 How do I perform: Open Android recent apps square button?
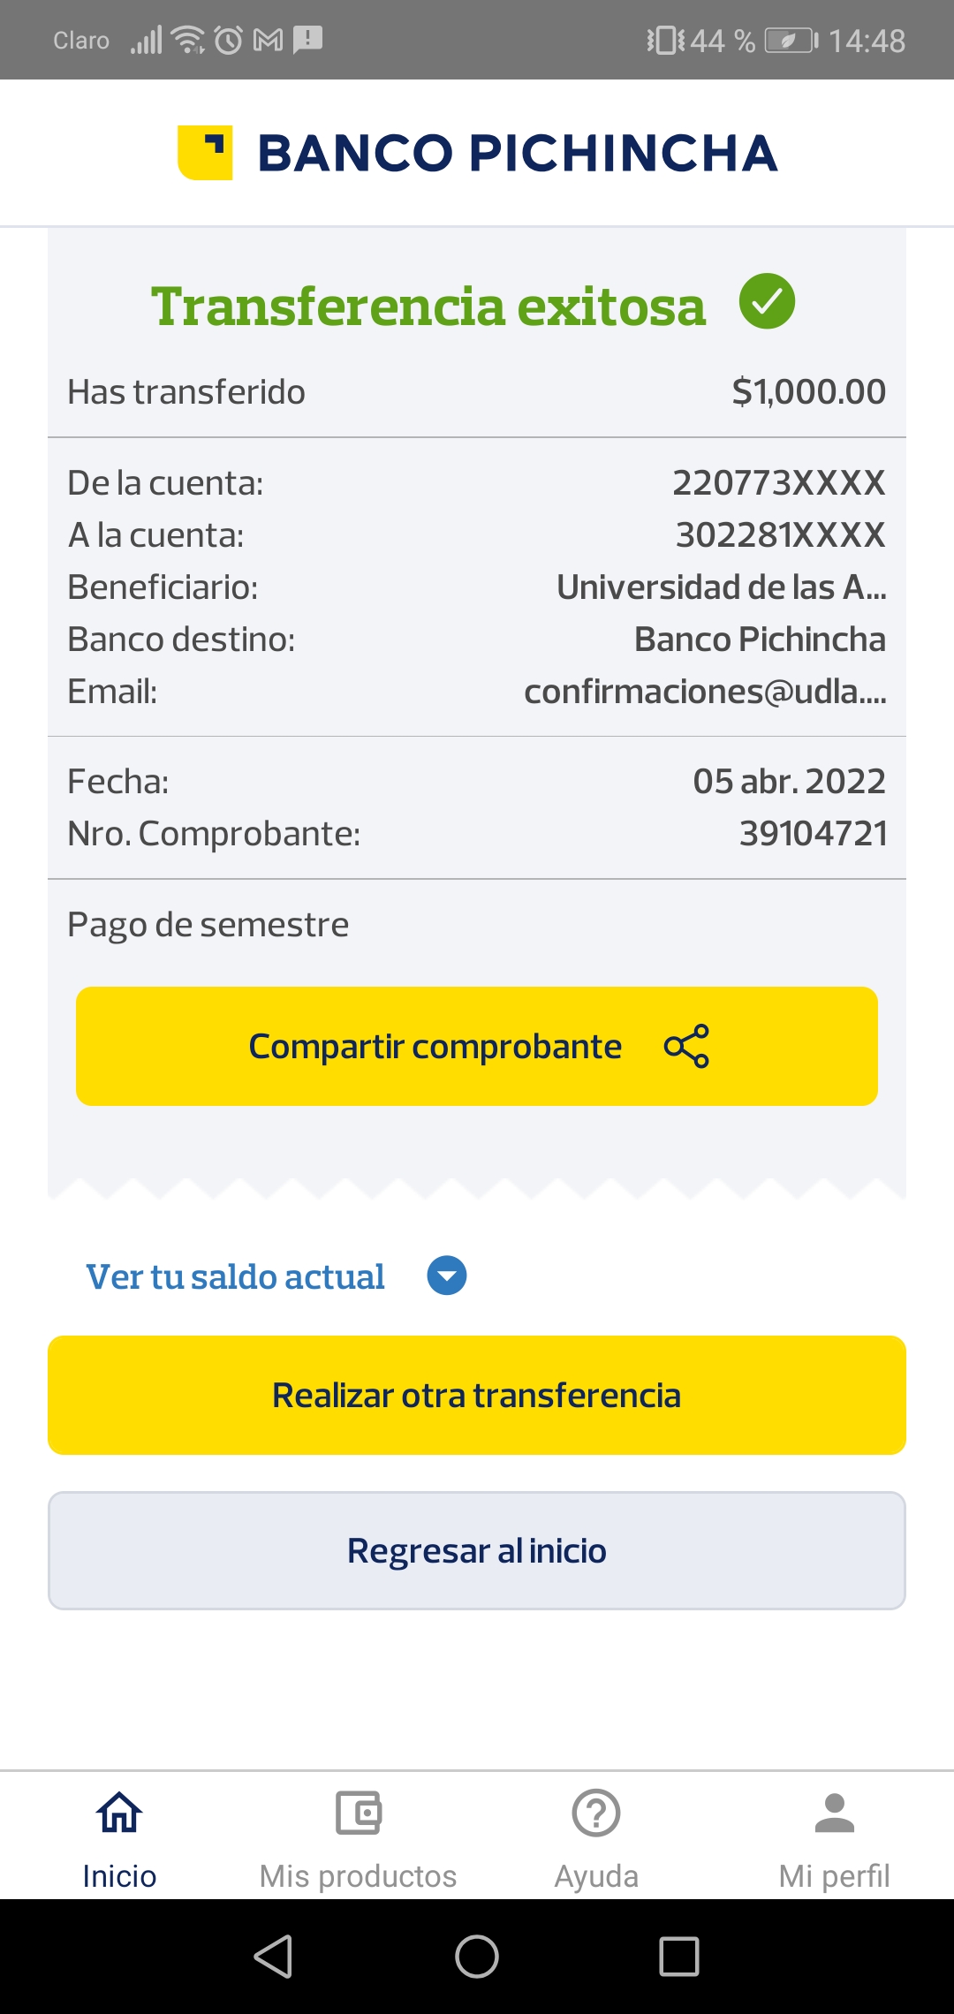pos(679,1957)
